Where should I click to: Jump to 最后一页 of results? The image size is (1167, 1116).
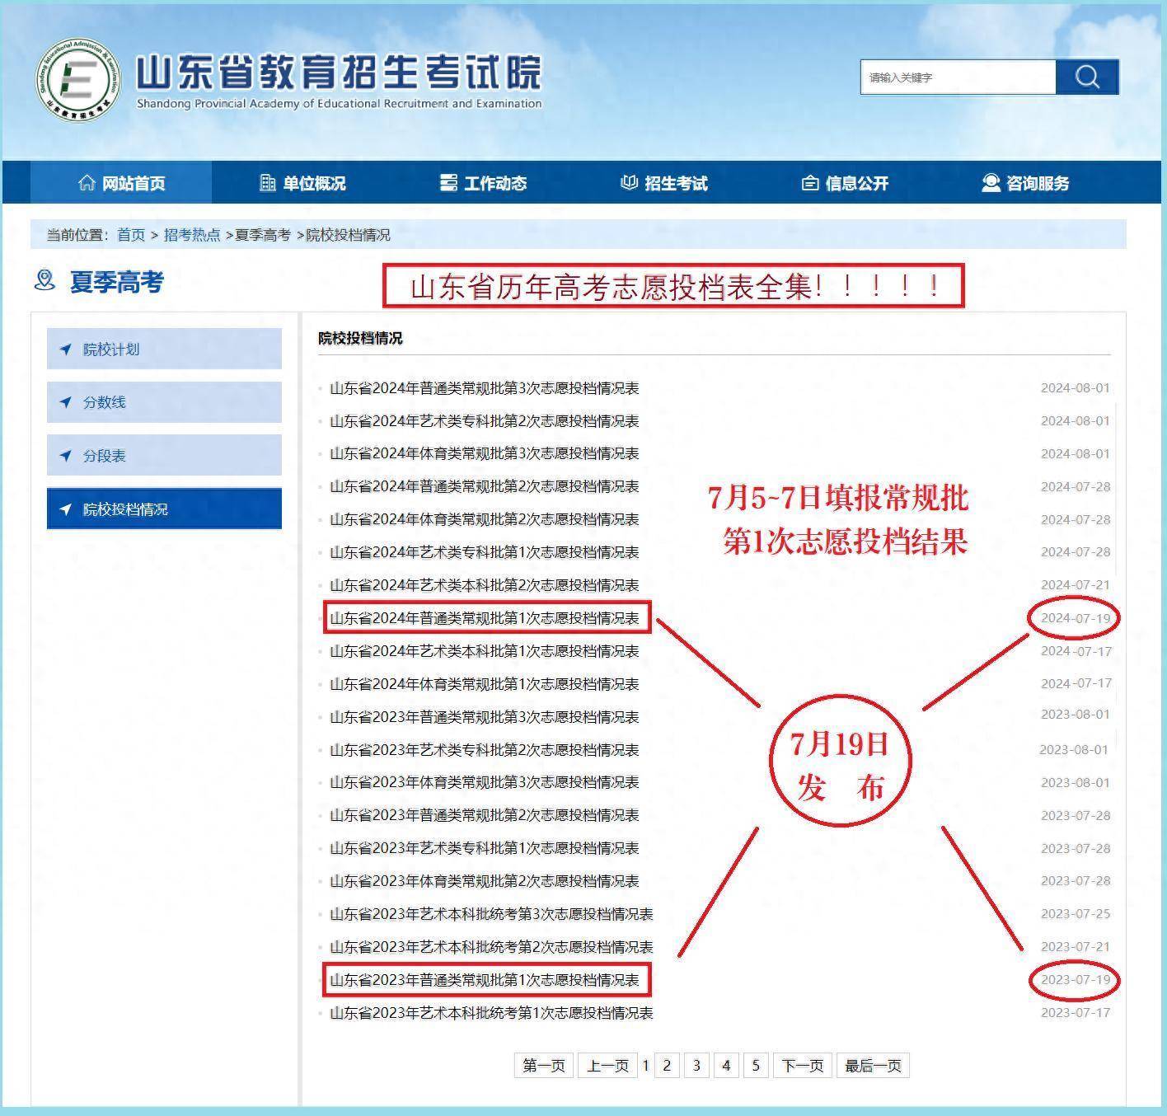coord(873,1066)
